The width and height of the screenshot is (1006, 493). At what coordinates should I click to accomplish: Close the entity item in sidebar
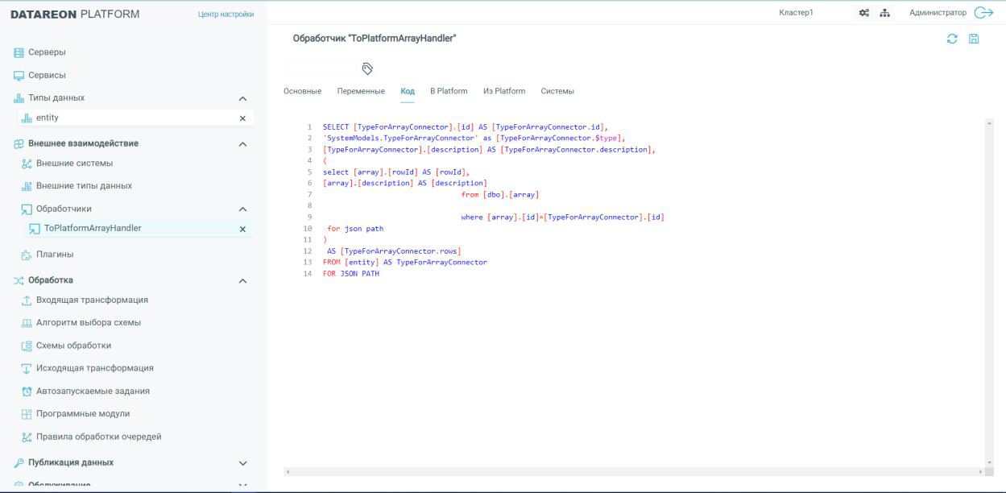[242, 118]
